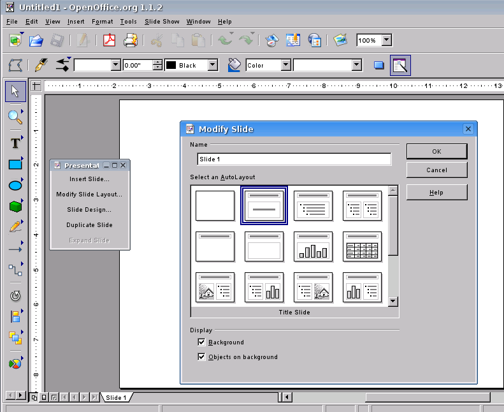Open the Edit menu
The width and height of the screenshot is (504, 412).
tap(31, 22)
